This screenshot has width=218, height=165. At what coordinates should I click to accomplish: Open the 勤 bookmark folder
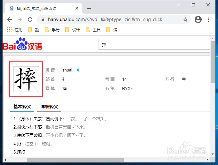(x=34, y=30)
